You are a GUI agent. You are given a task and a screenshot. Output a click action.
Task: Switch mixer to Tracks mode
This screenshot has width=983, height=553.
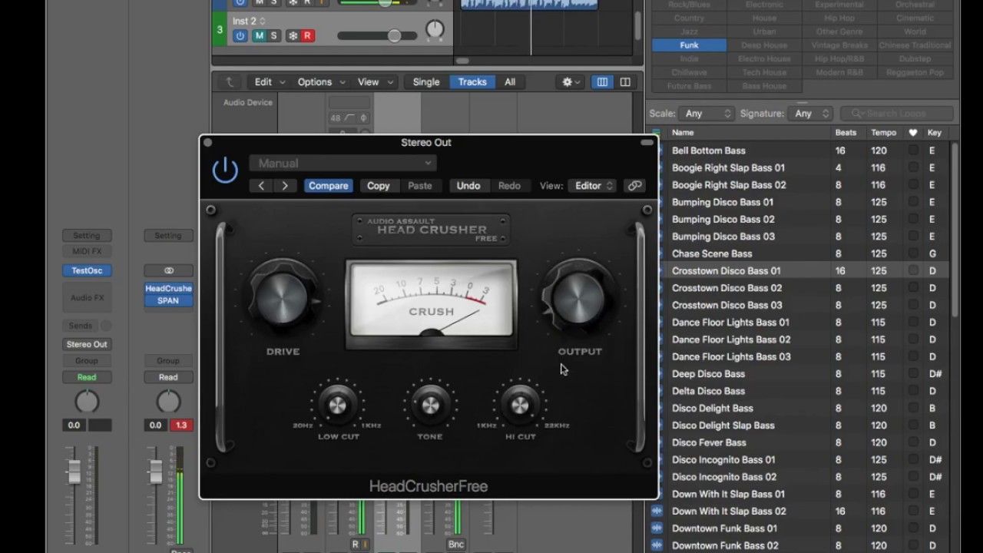click(472, 82)
